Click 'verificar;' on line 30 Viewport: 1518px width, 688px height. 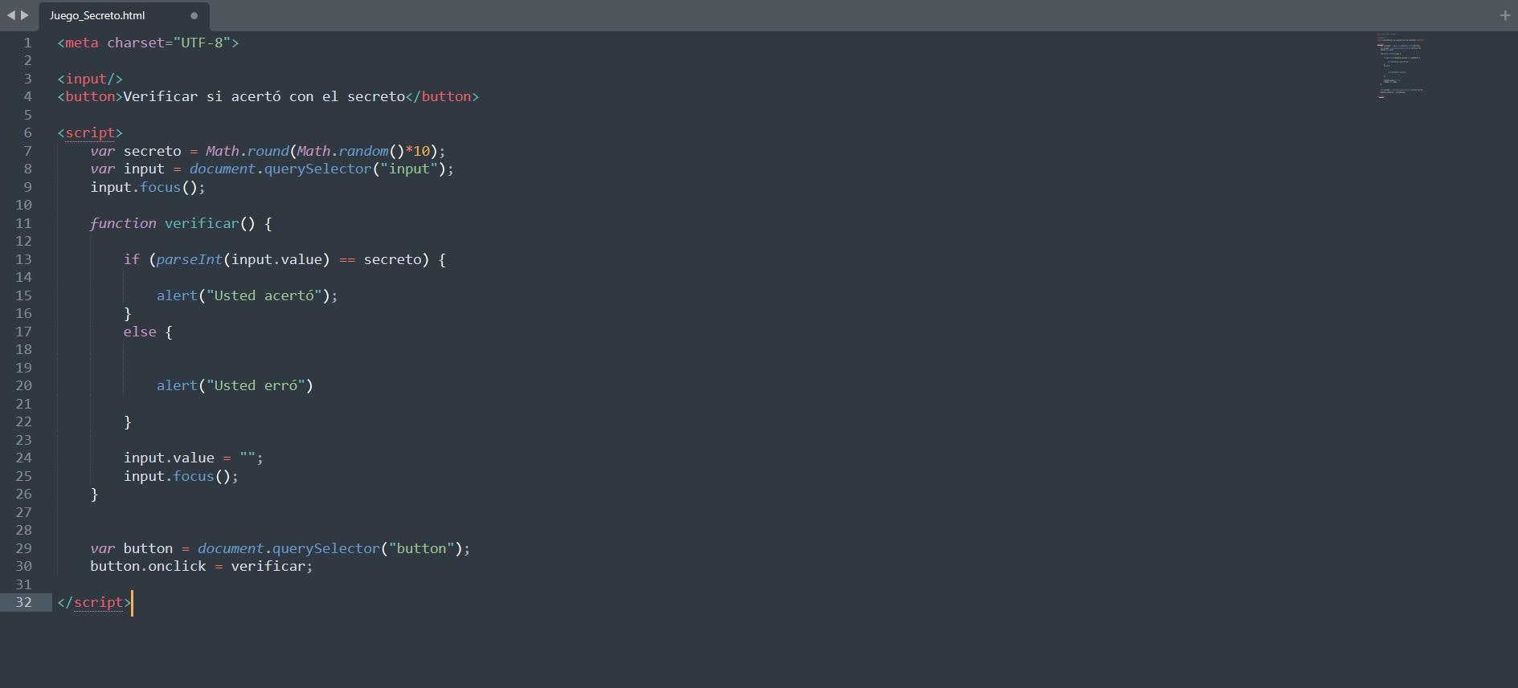(x=272, y=566)
